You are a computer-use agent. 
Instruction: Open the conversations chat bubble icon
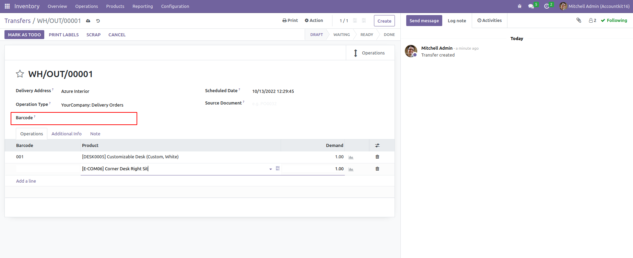click(531, 6)
